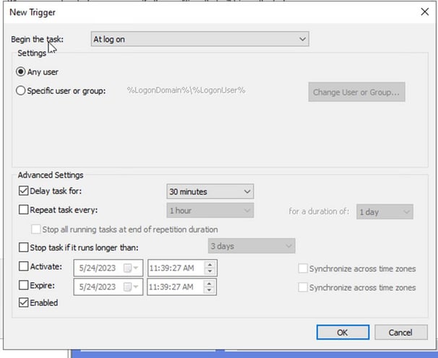
Task: Enable Stop task if runs longer checkbox
Action: click(x=23, y=248)
